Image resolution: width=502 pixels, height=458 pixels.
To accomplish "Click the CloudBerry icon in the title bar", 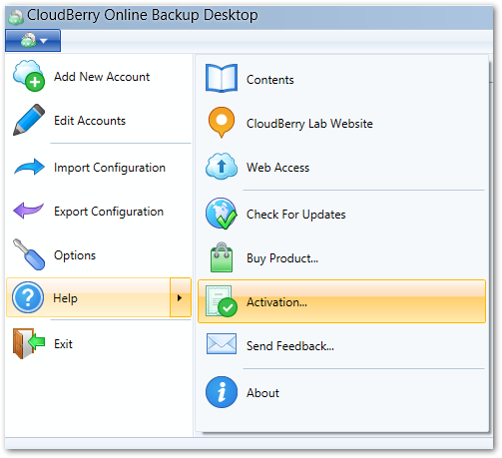I will [x=16, y=17].
